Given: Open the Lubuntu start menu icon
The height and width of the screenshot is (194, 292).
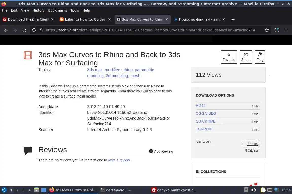Looking at the screenshot, I should point(4,190).
